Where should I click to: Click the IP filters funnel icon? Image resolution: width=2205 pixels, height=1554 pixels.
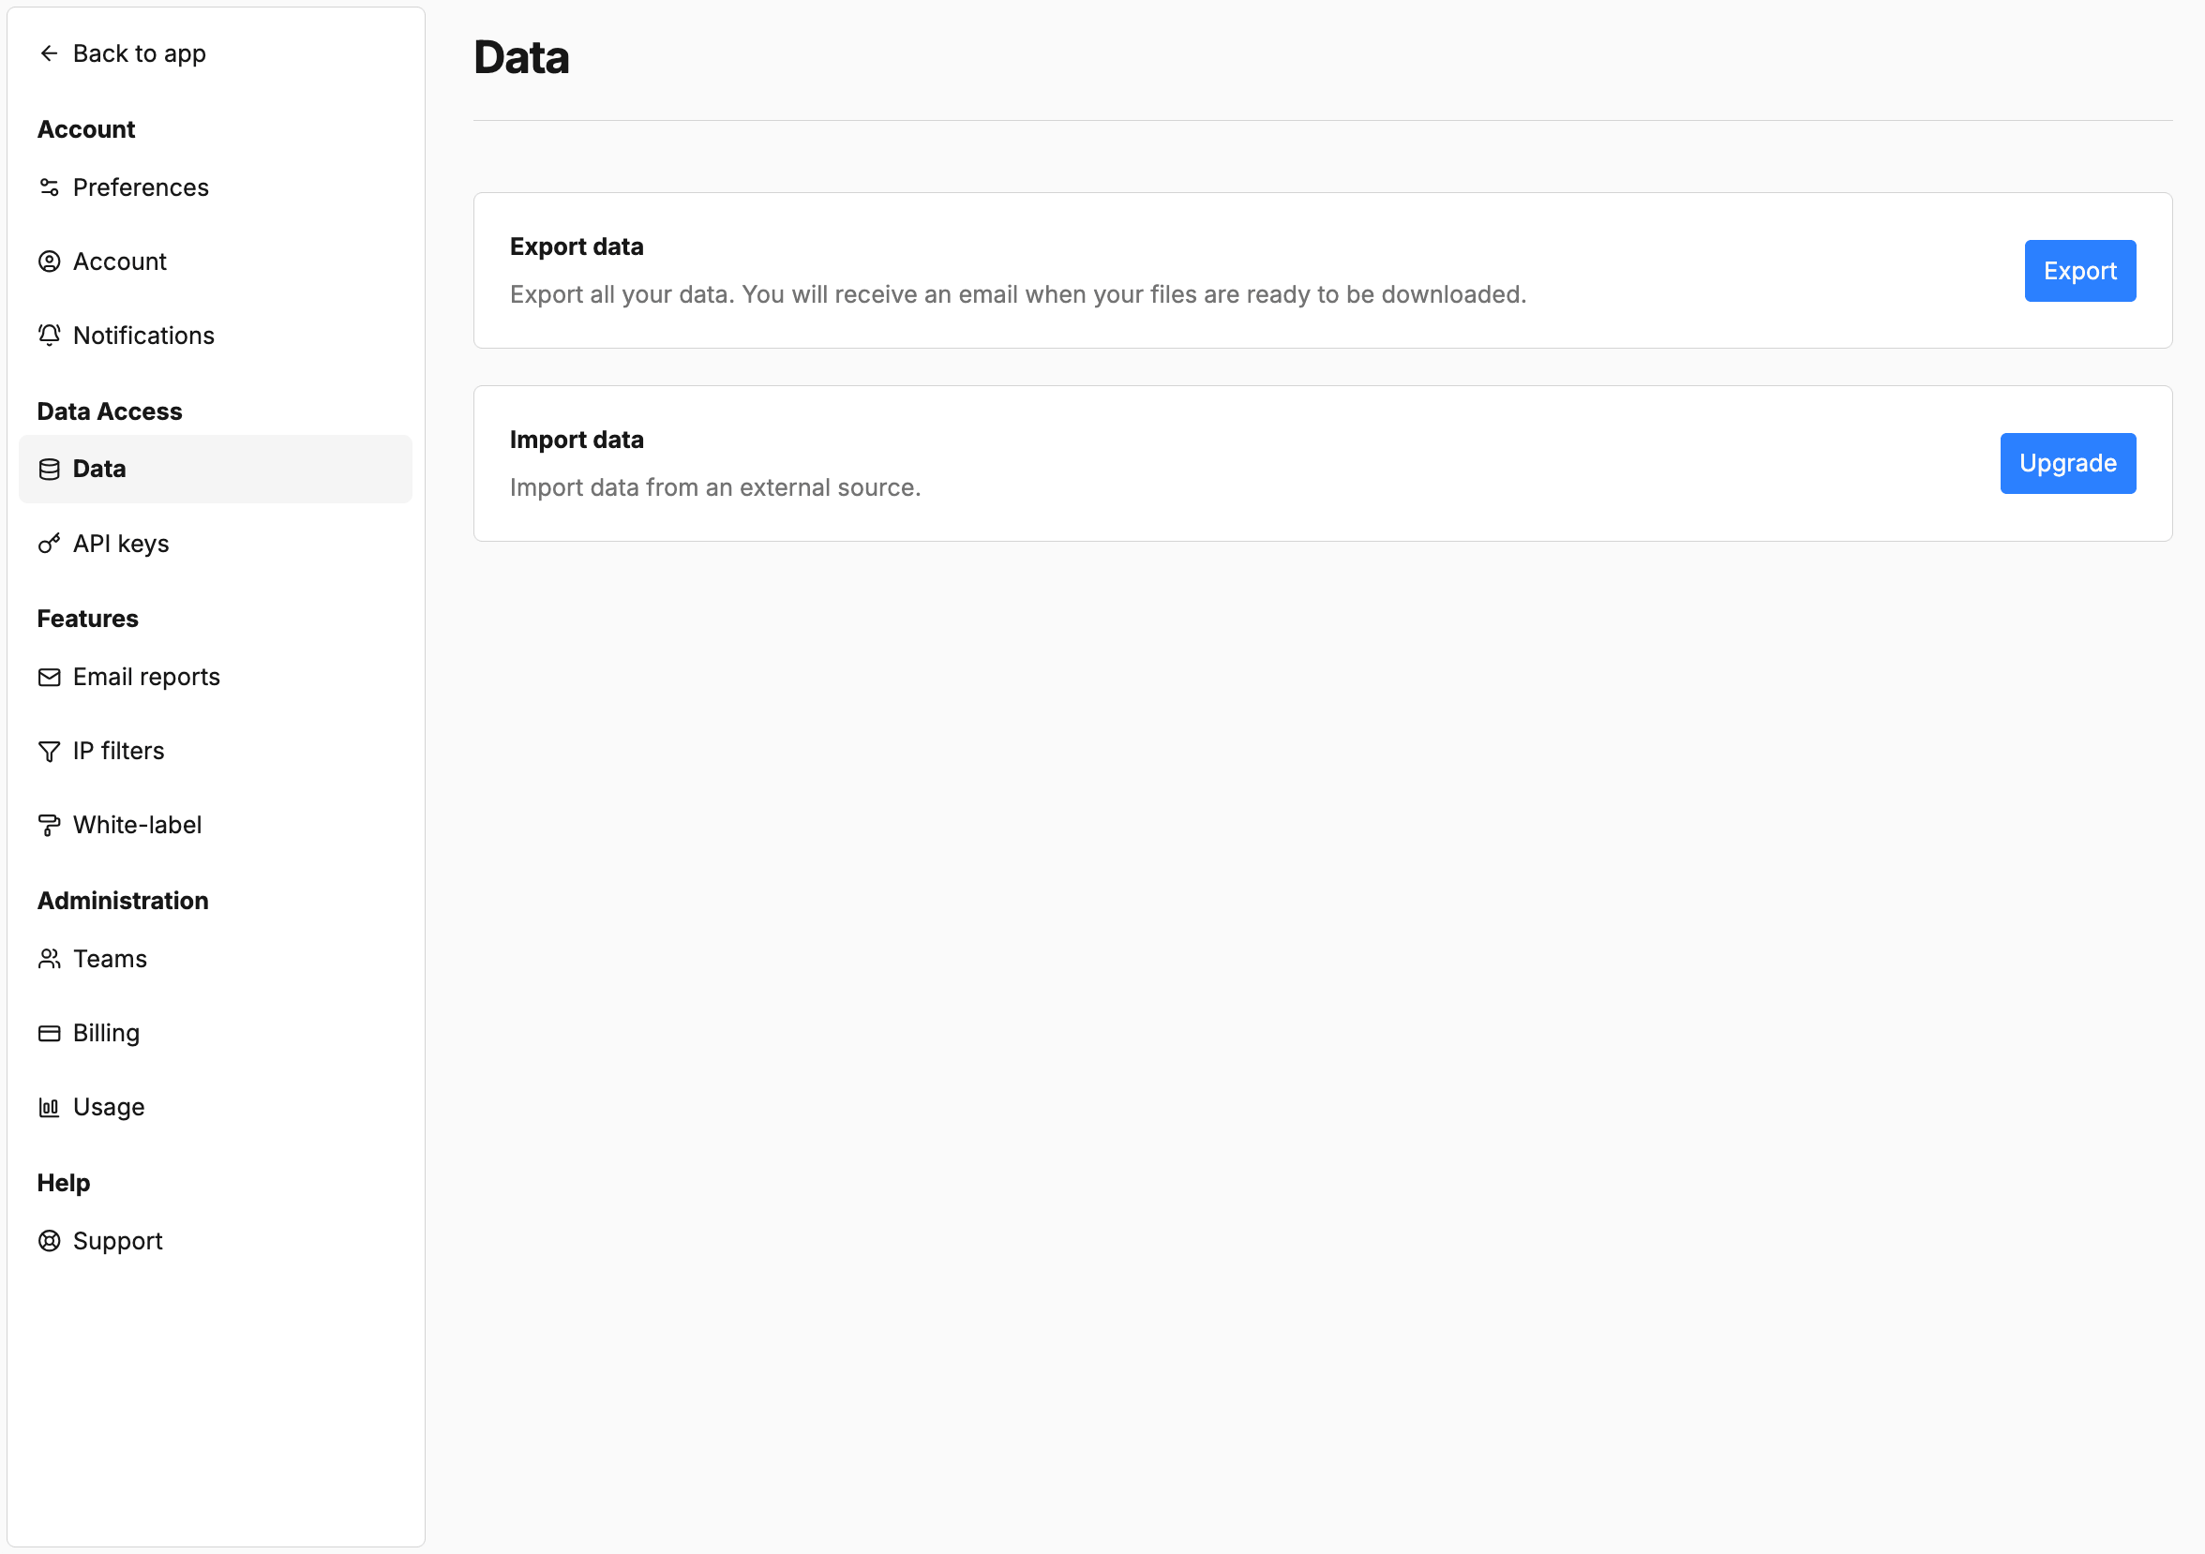tap(49, 752)
